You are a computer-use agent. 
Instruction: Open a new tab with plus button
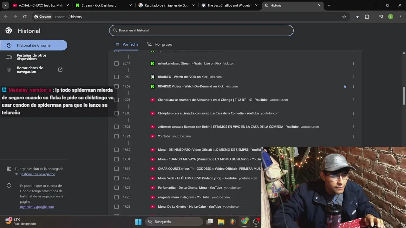(x=329, y=5)
